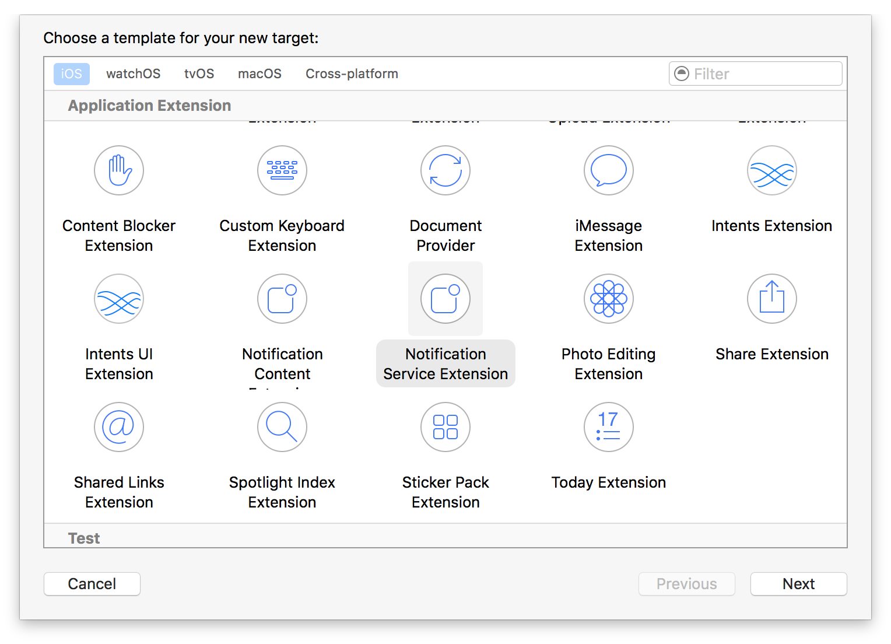Switch to the watchOS platform tab
Viewport: 891px width, 644px height.
click(x=133, y=74)
